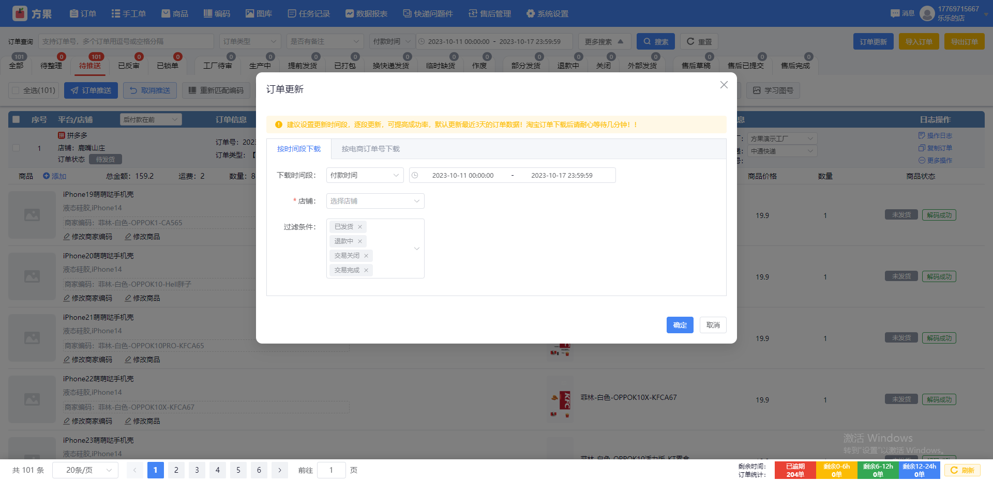Open the 中通快递 courier dropdown
The height and width of the screenshot is (481, 993).
783,151
